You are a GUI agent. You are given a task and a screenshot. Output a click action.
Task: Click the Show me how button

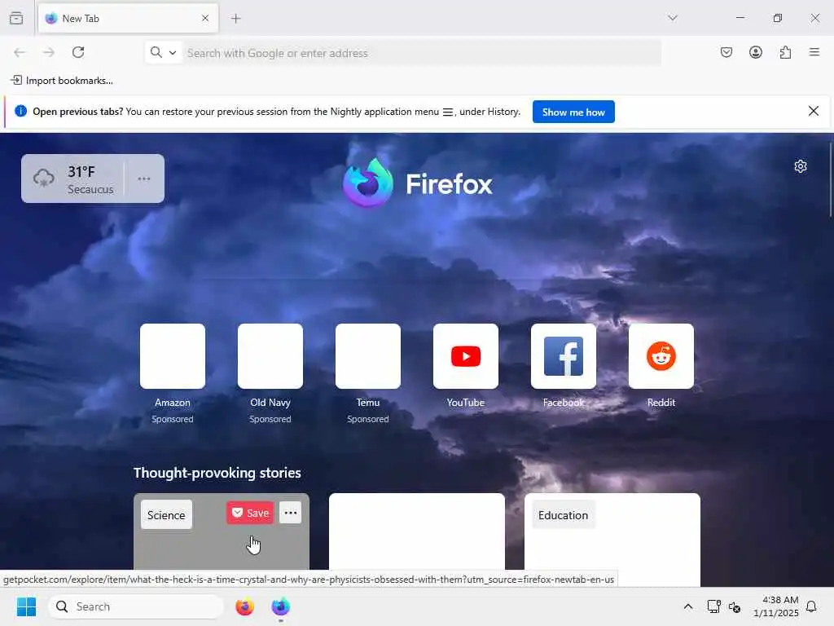click(573, 112)
